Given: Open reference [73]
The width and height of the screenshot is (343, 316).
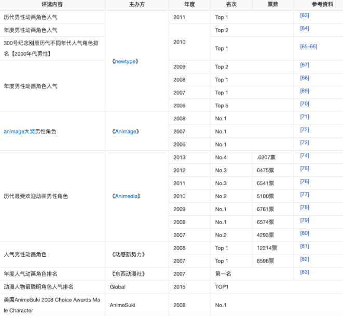Looking at the screenshot, I should [x=305, y=142].
